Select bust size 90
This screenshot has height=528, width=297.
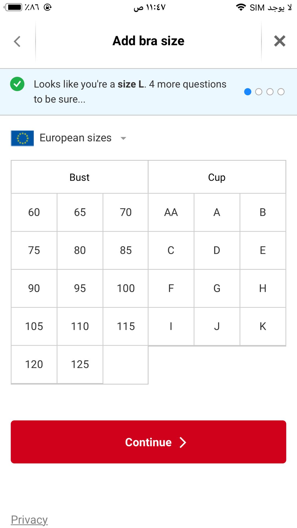tap(34, 288)
